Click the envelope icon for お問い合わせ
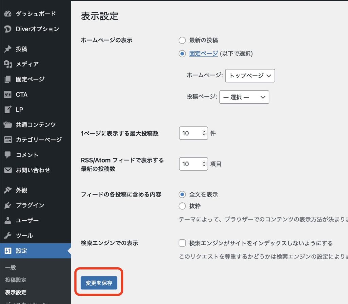 pos(7,170)
